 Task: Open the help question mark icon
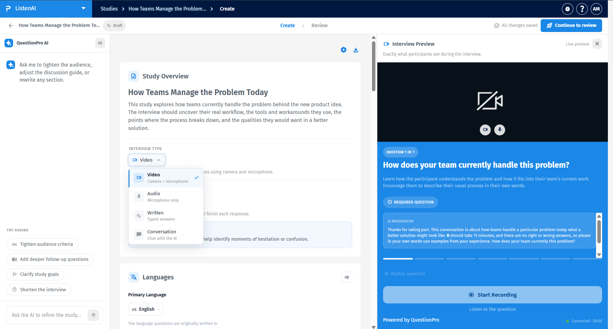[x=582, y=9]
